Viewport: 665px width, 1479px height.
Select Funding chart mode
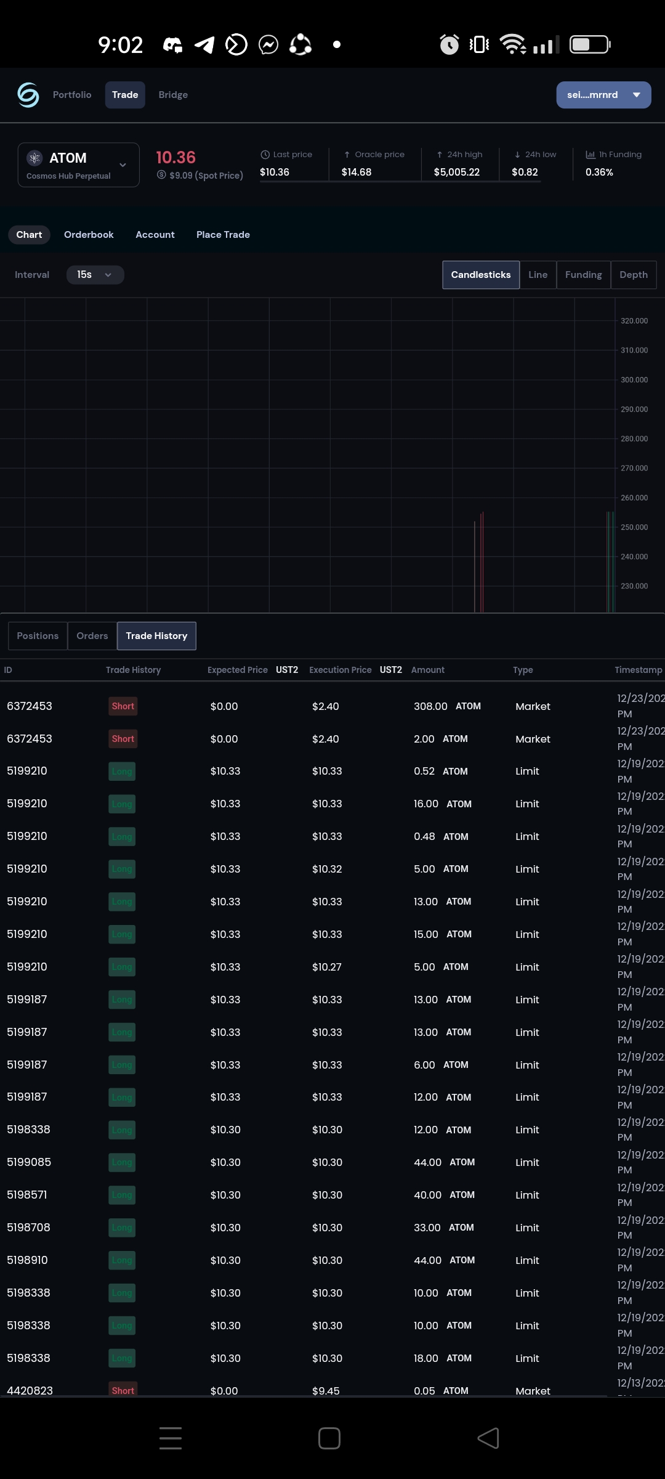(583, 275)
